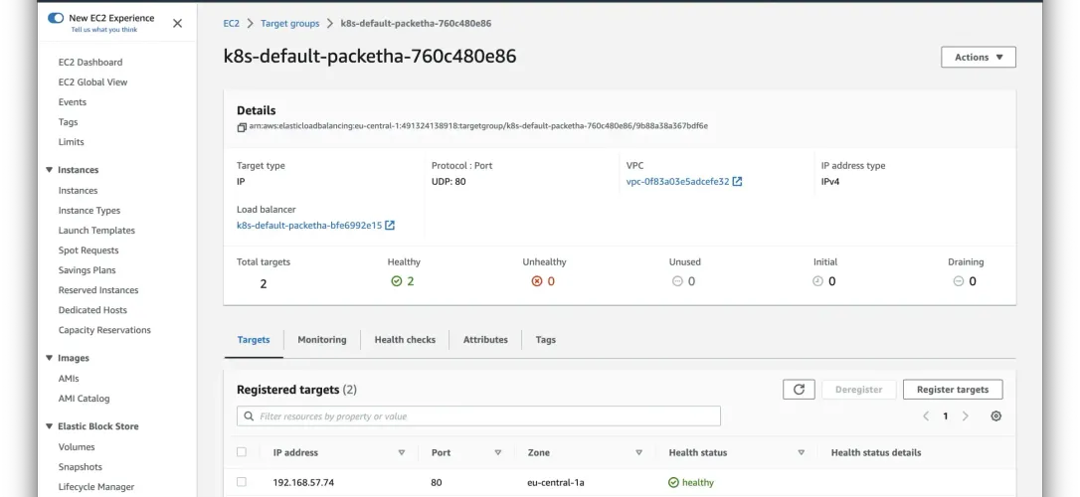The width and height of the screenshot is (1080, 497).
Task: Toggle the New EC2 Experience switch
Action: [56, 18]
